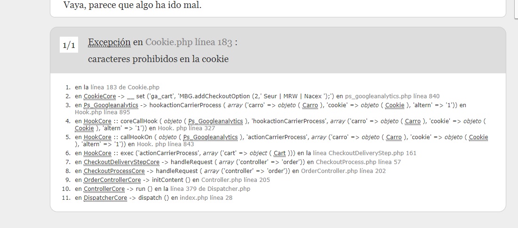Open 'Hook. php línea 327' file link
518x228 pixels.
[x=186, y=128]
